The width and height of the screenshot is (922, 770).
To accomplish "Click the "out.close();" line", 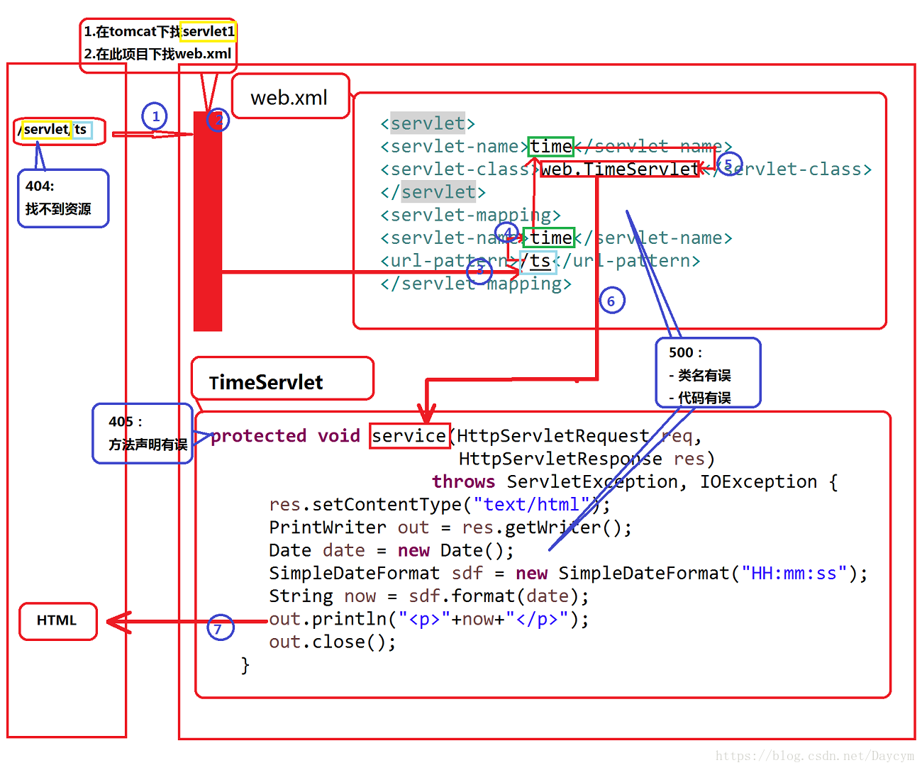I will click(333, 642).
